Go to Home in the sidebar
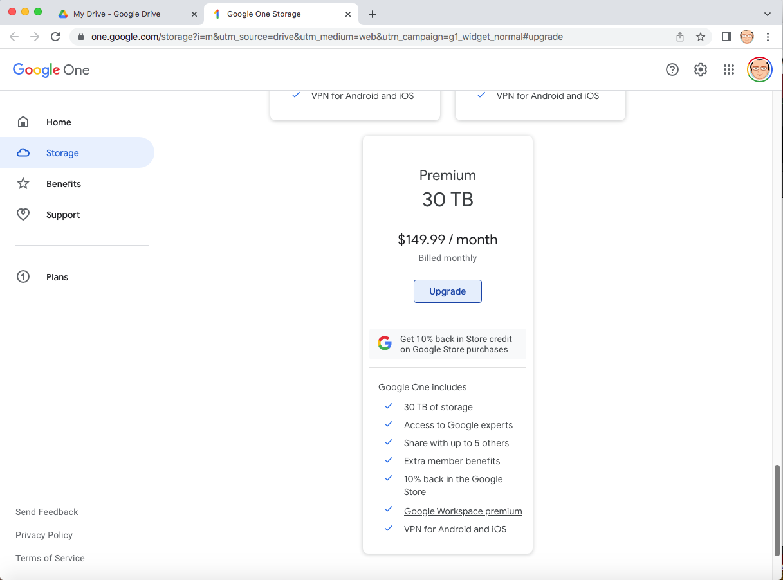The width and height of the screenshot is (783, 580). [x=59, y=122]
